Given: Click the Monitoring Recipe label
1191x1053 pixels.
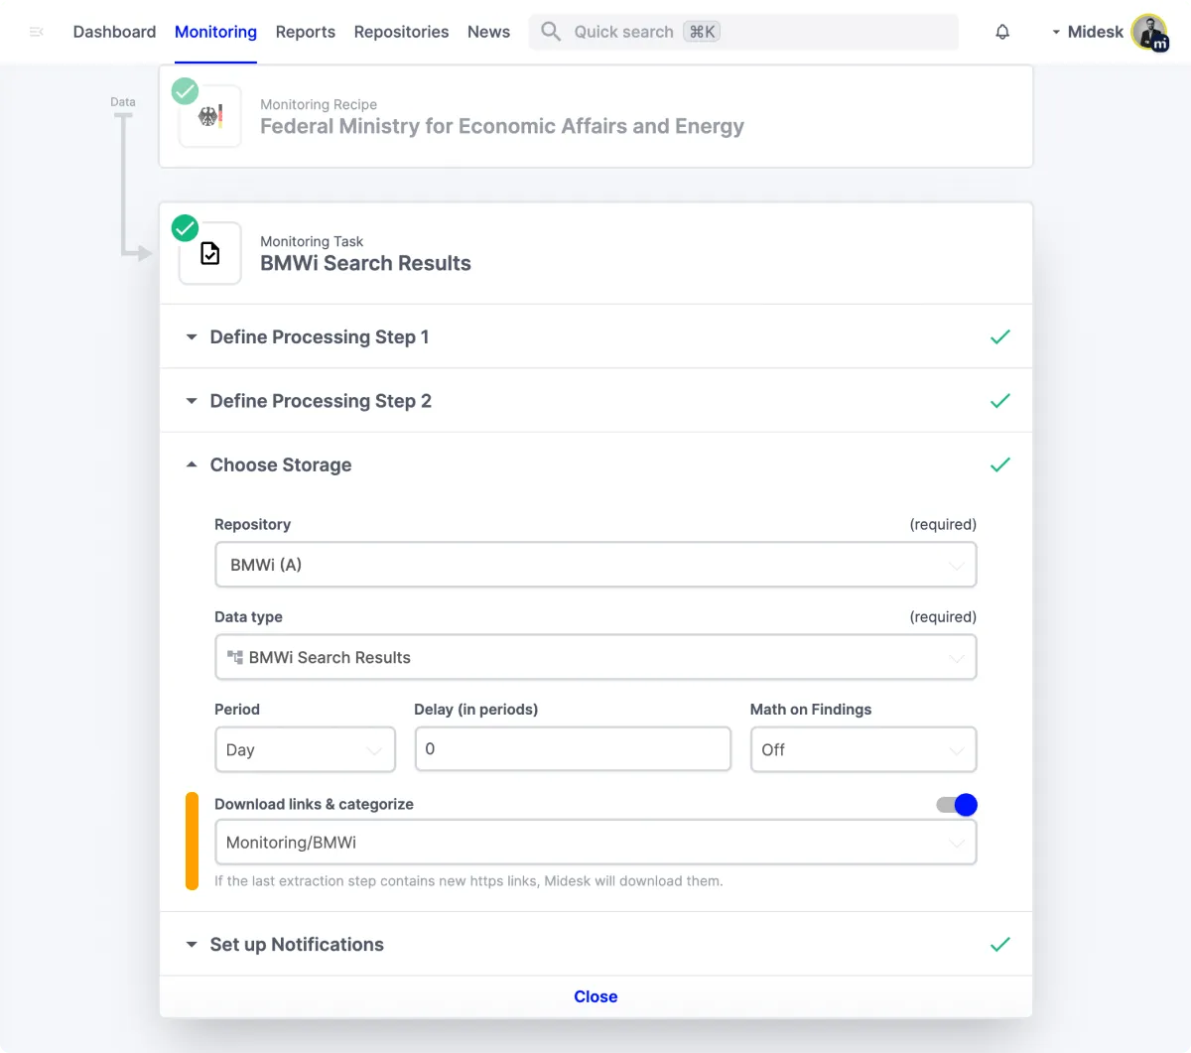Looking at the screenshot, I should (319, 104).
